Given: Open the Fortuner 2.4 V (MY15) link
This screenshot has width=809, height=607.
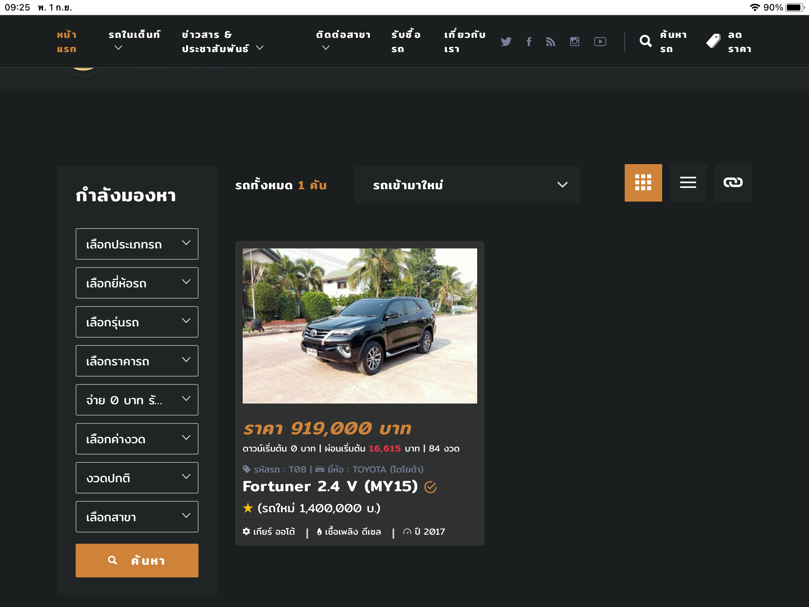Looking at the screenshot, I should click(330, 486).
